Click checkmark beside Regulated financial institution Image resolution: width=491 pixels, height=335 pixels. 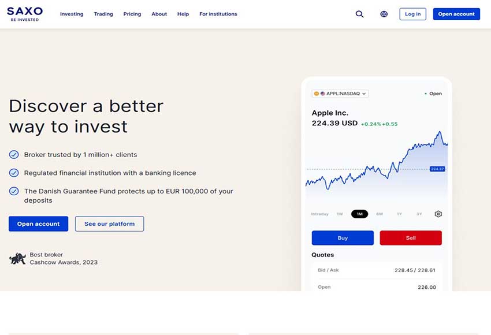[14, 173]
